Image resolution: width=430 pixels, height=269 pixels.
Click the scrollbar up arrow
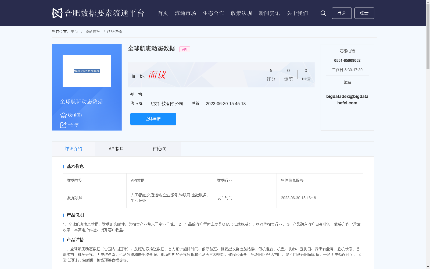tap(428, 2)
